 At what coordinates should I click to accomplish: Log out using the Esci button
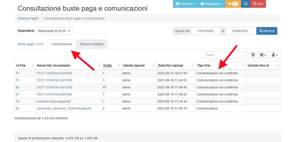tap(258, 4)
